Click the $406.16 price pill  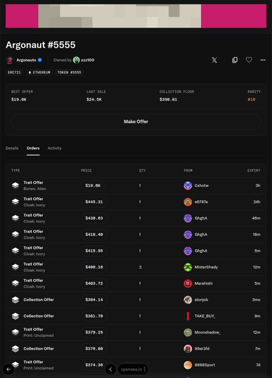pyautogui.click(x=94, y=267)
